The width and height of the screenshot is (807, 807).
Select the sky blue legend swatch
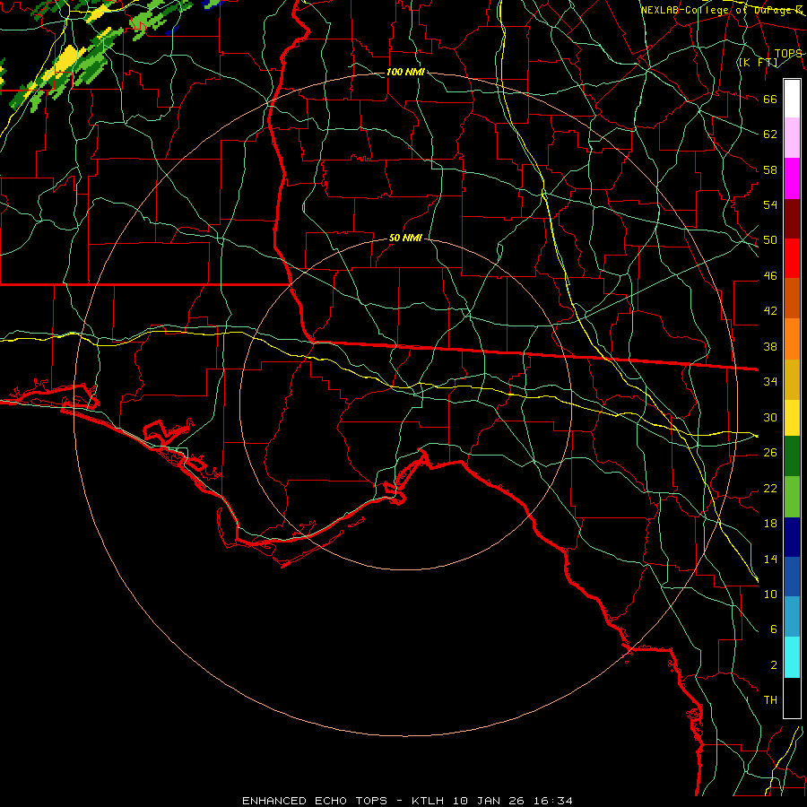[792, 617]
